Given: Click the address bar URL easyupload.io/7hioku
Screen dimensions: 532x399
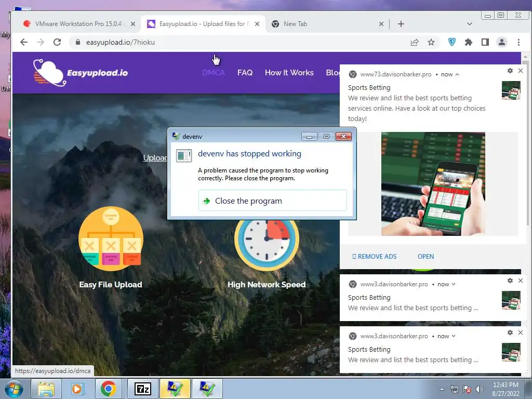Looking at the screenshot, I should 121,42.
